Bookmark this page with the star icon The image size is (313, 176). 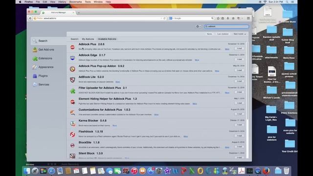(218, 19)
